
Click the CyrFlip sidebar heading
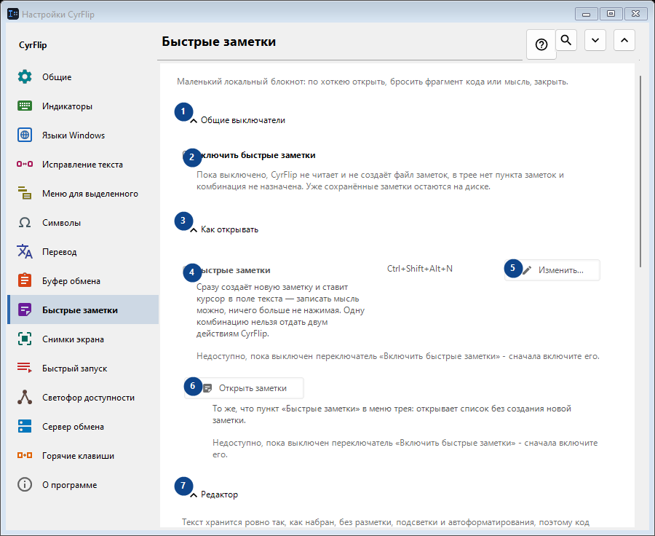tap(33, 45)
